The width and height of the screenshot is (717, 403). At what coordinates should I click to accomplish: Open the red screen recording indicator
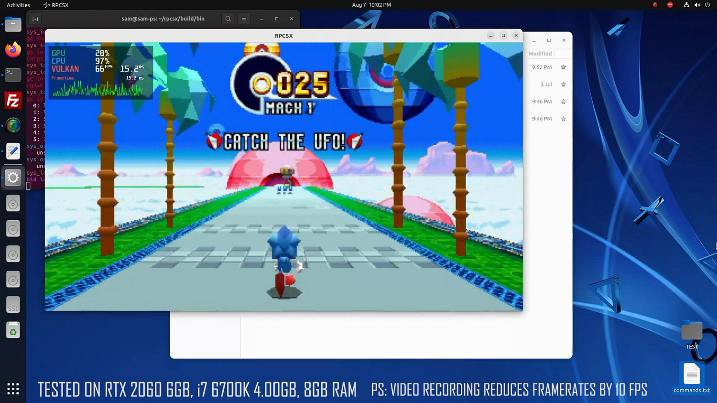(655, 5)
